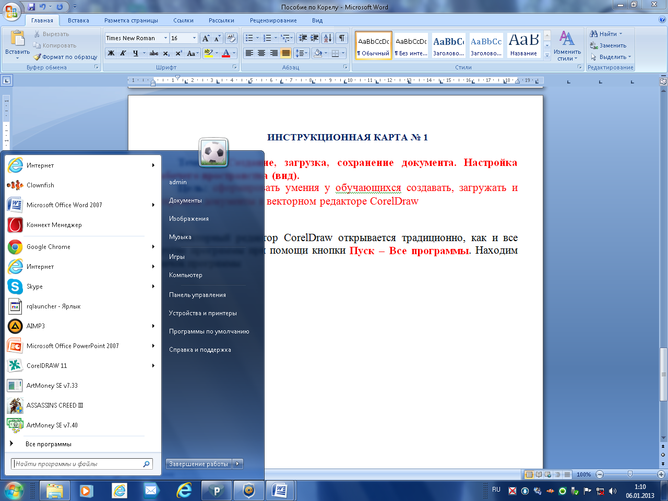The width and height of the screenshot is (668, 501).
Task: Click text highlight color button
Action: [x=209, y=53]
